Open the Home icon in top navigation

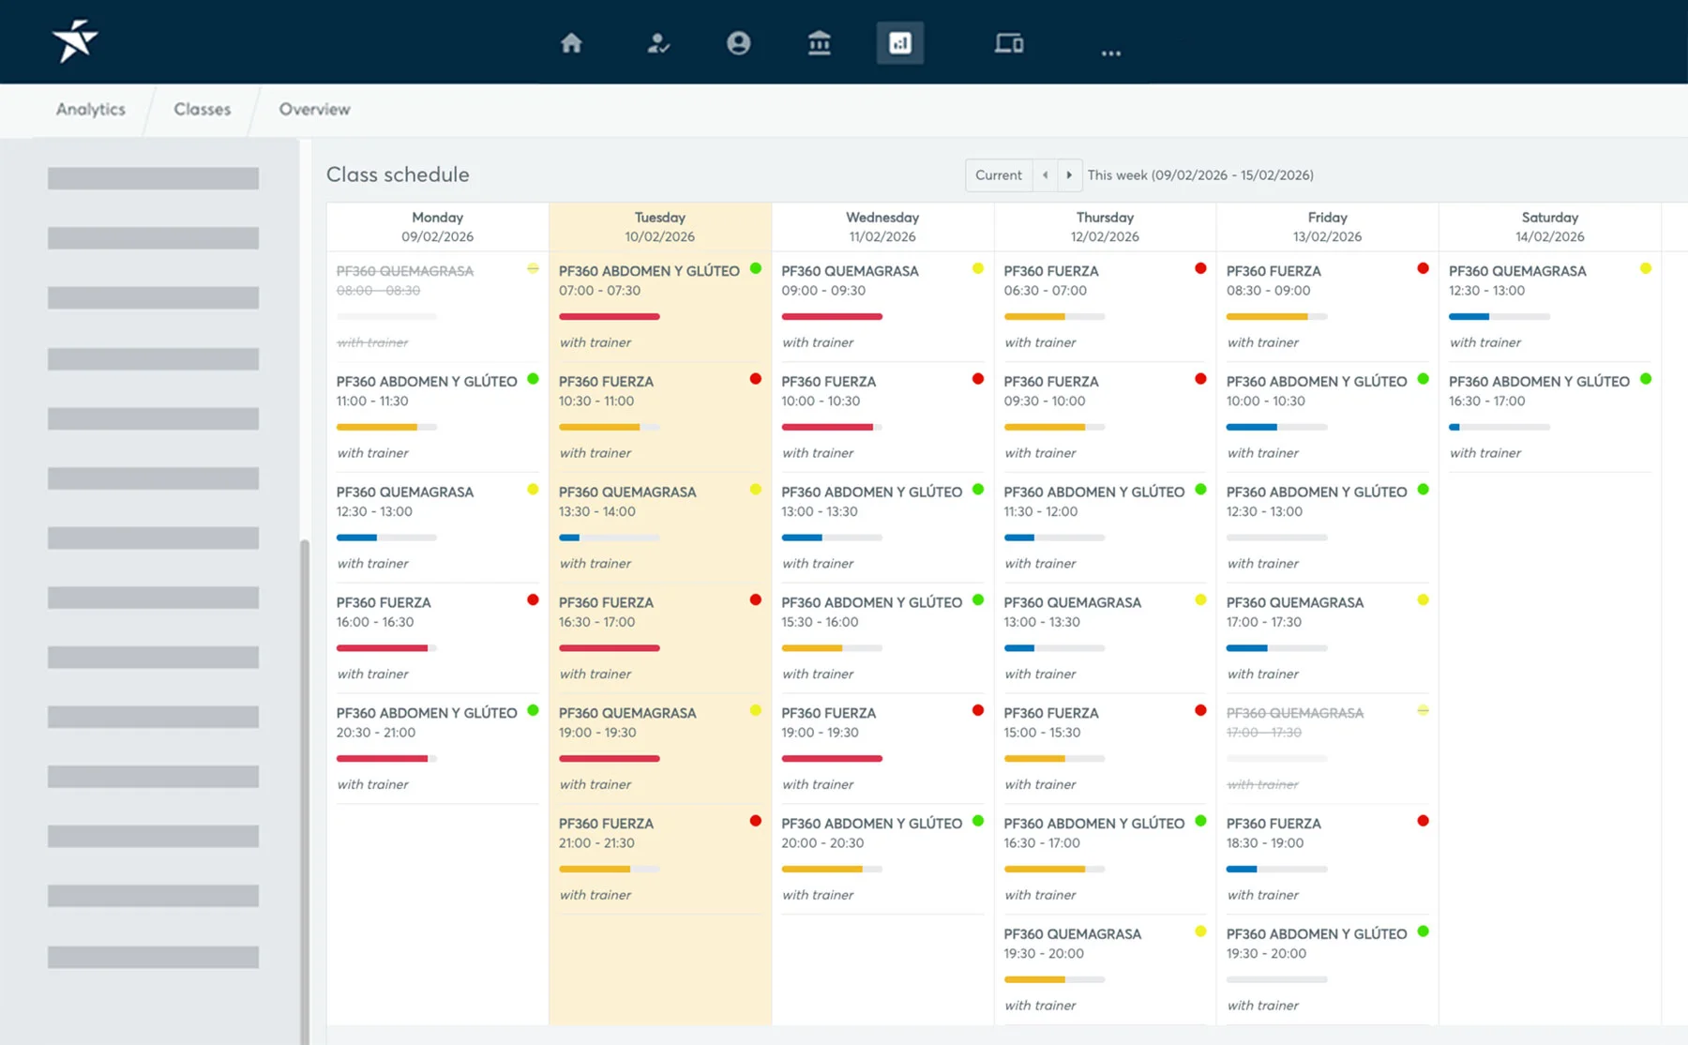[x=571, y=43]
